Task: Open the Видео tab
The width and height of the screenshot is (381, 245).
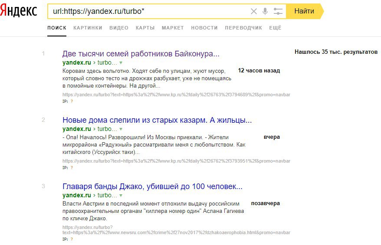Action: [x=119, y=28]
